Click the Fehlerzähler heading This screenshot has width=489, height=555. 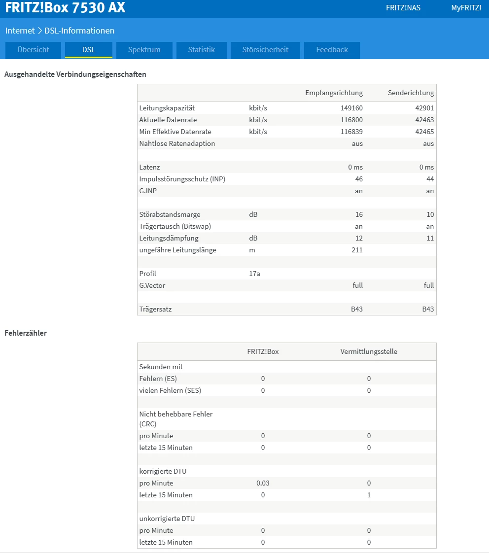coord(26,333)
